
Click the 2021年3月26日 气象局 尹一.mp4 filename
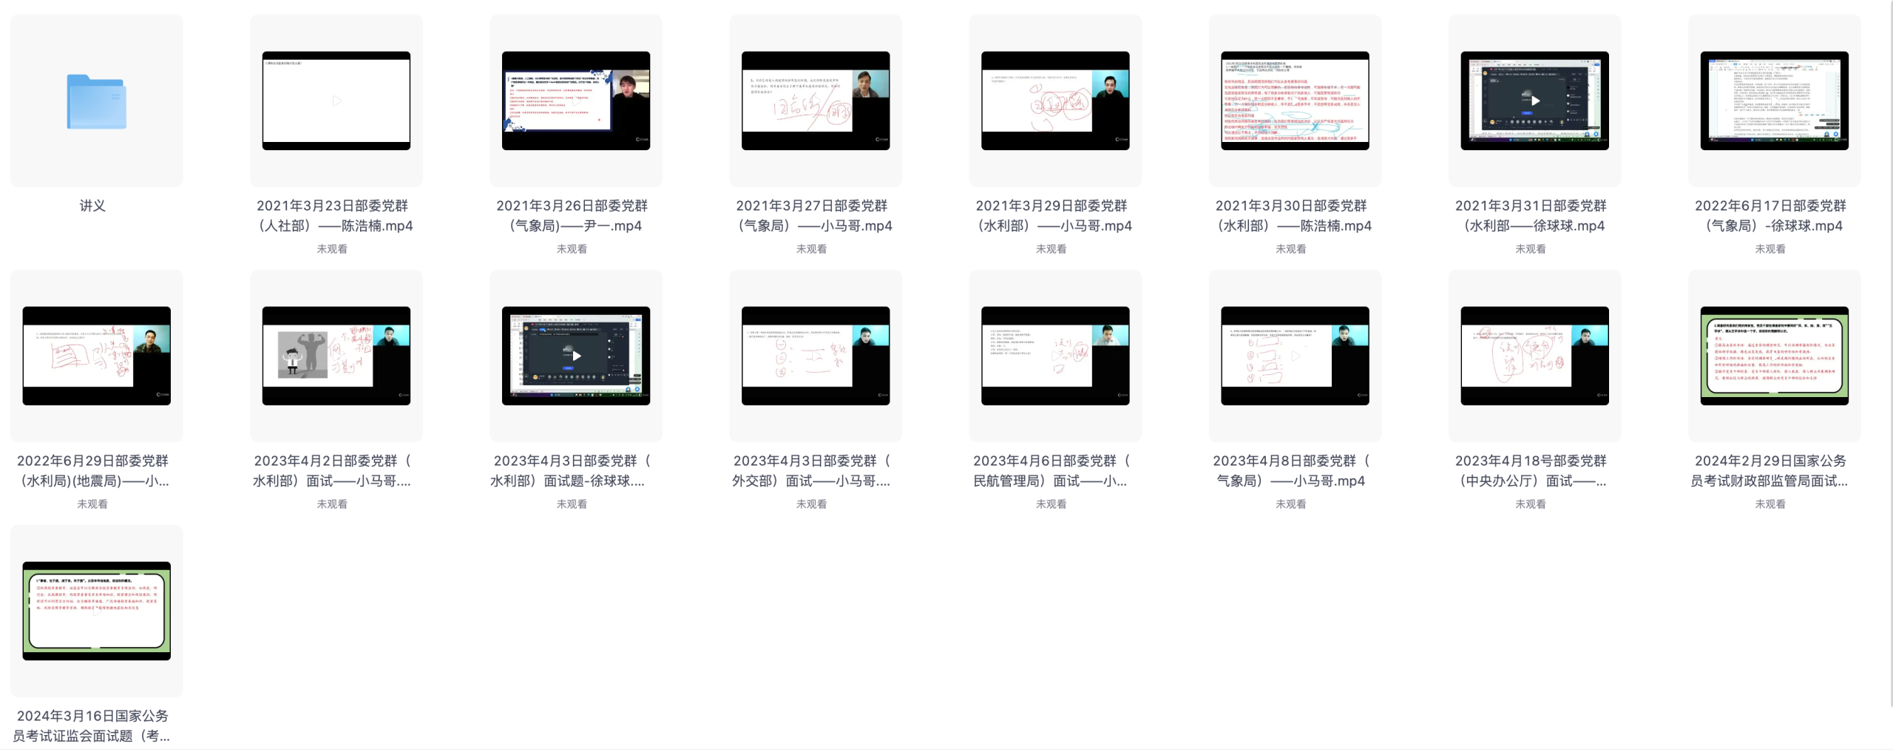pyautogui.click(x=572, y=216)
